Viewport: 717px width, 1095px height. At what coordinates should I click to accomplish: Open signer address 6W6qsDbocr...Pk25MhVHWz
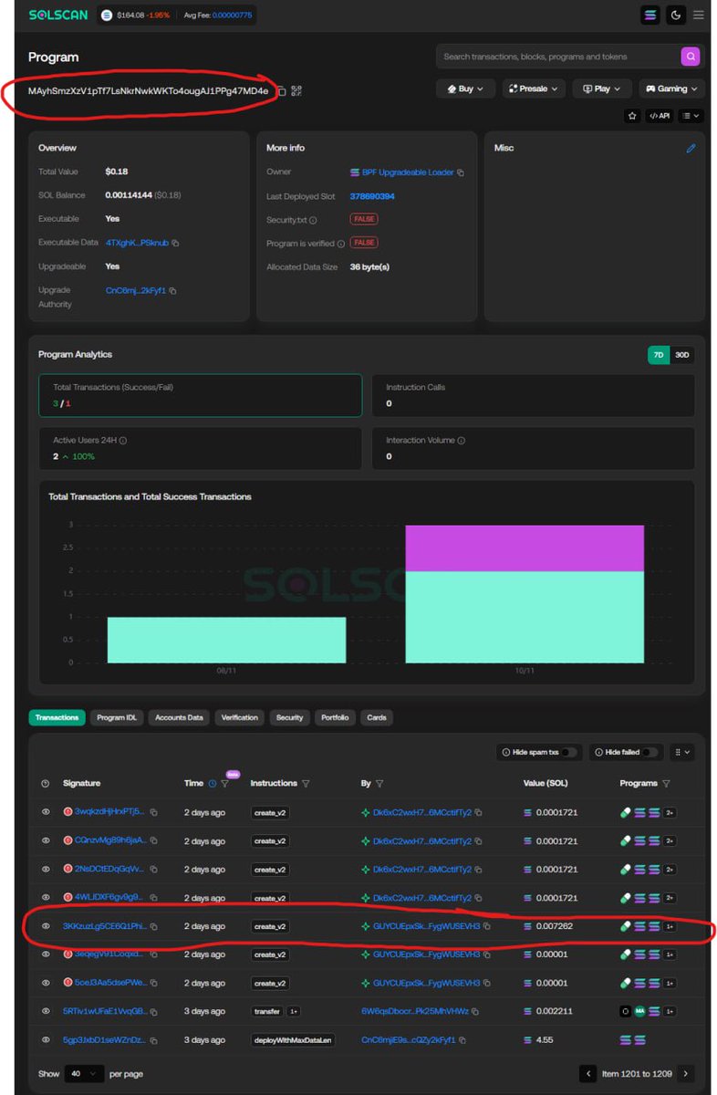point(415,1012)
